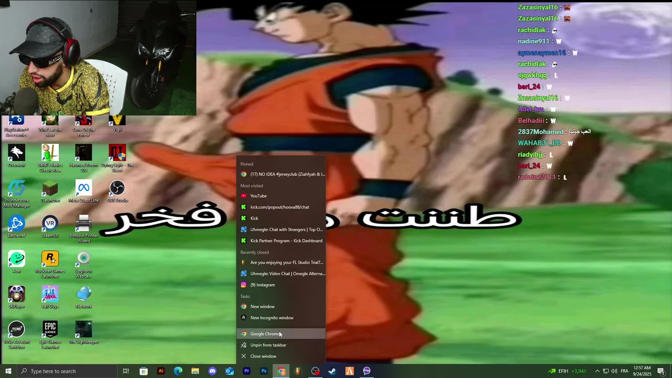Reopen the (9) Instagram closed tab
Viewport: 672px width, 378px height.
[x=281, y=285]
